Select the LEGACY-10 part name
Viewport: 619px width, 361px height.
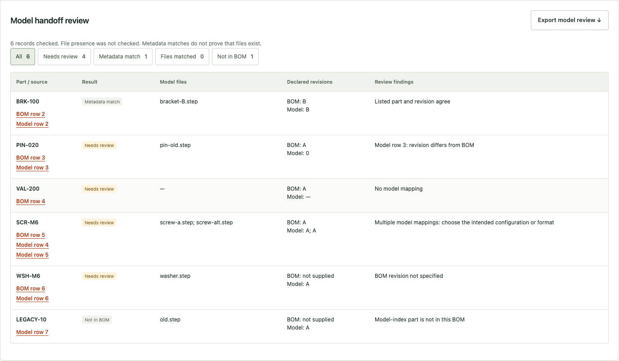[x=31, y=320]
